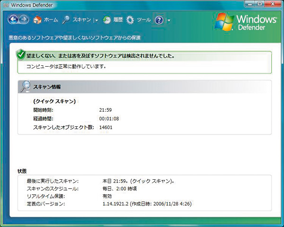284x227 pixels.
Task: Expand the スキャン dropdown arrow
Action: point(96,20)
